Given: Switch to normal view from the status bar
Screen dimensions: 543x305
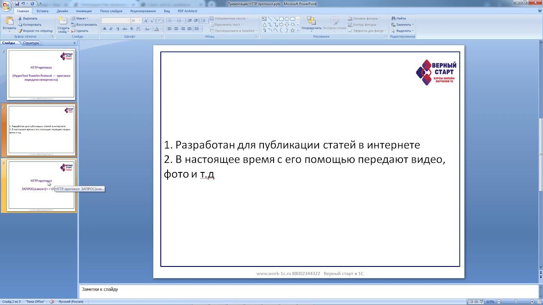Looking at the screenshot, I should pos(471,302).
